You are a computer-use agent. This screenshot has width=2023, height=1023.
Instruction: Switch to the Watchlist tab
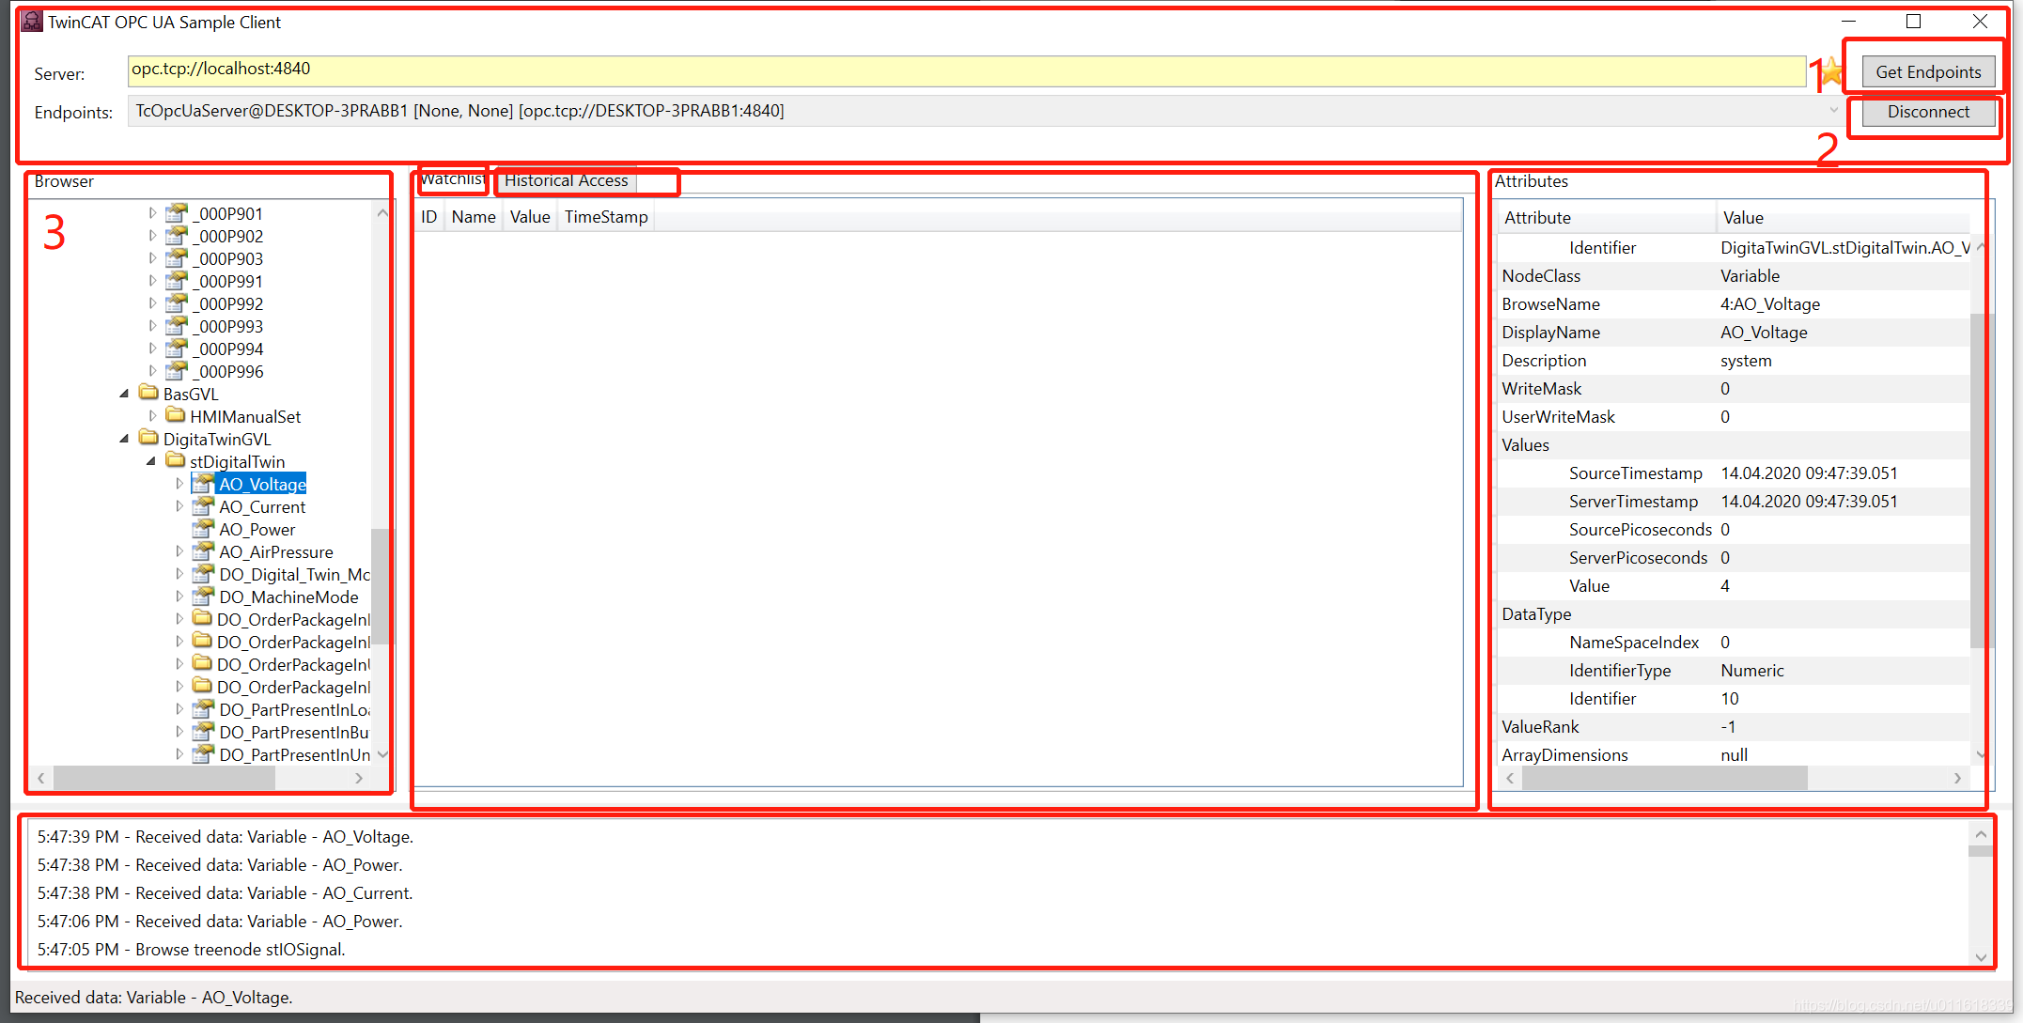coord(452,179)
